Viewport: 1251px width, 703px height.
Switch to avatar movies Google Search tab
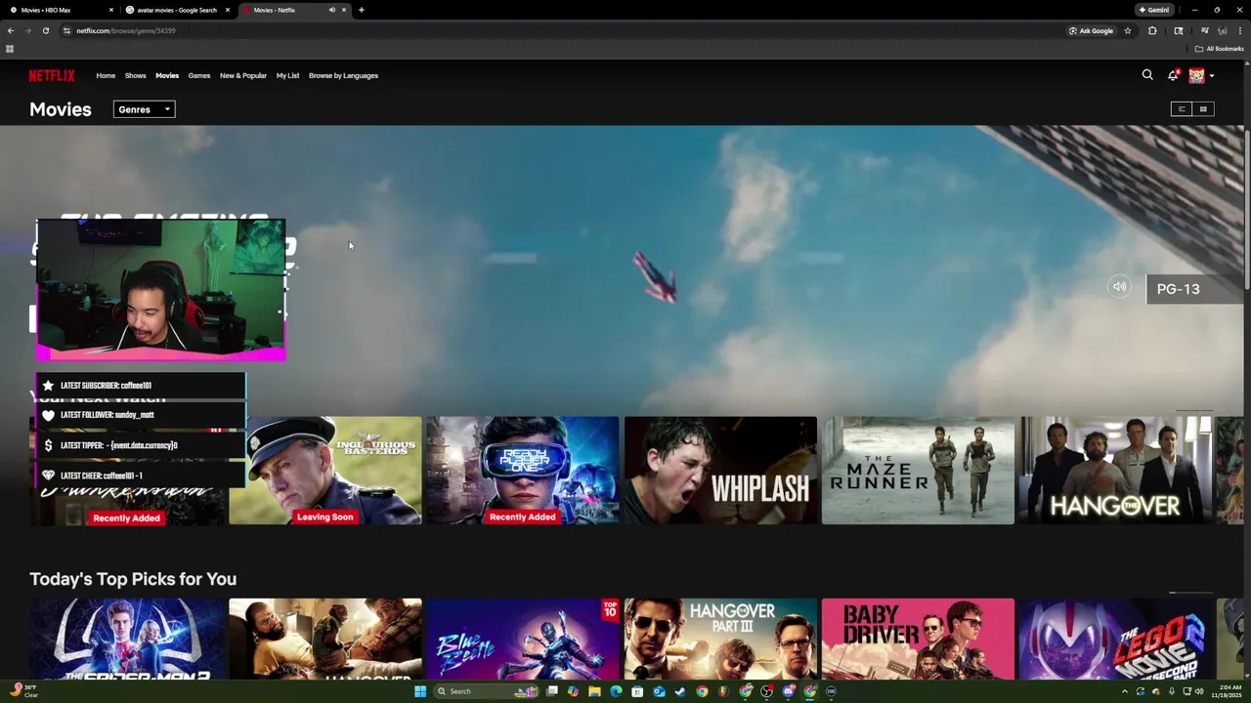pyautogui.click(x=176, y=10)
